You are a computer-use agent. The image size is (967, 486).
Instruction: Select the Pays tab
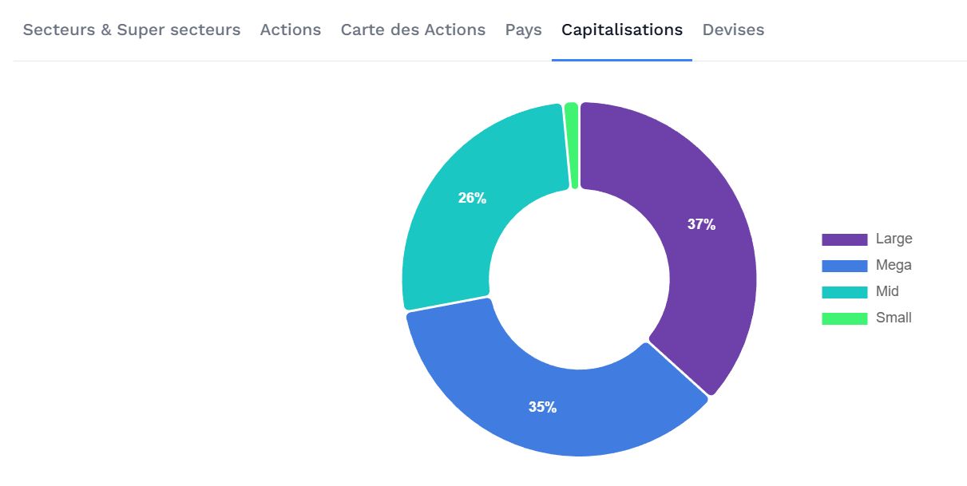524,30
